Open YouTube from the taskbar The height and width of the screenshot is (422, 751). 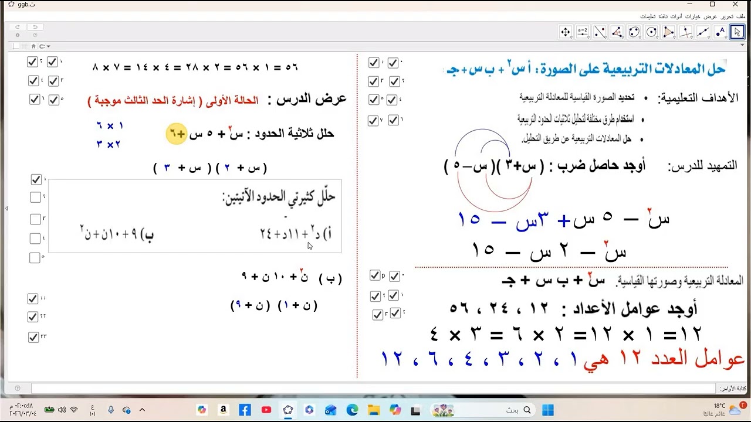tap(266, 410)
